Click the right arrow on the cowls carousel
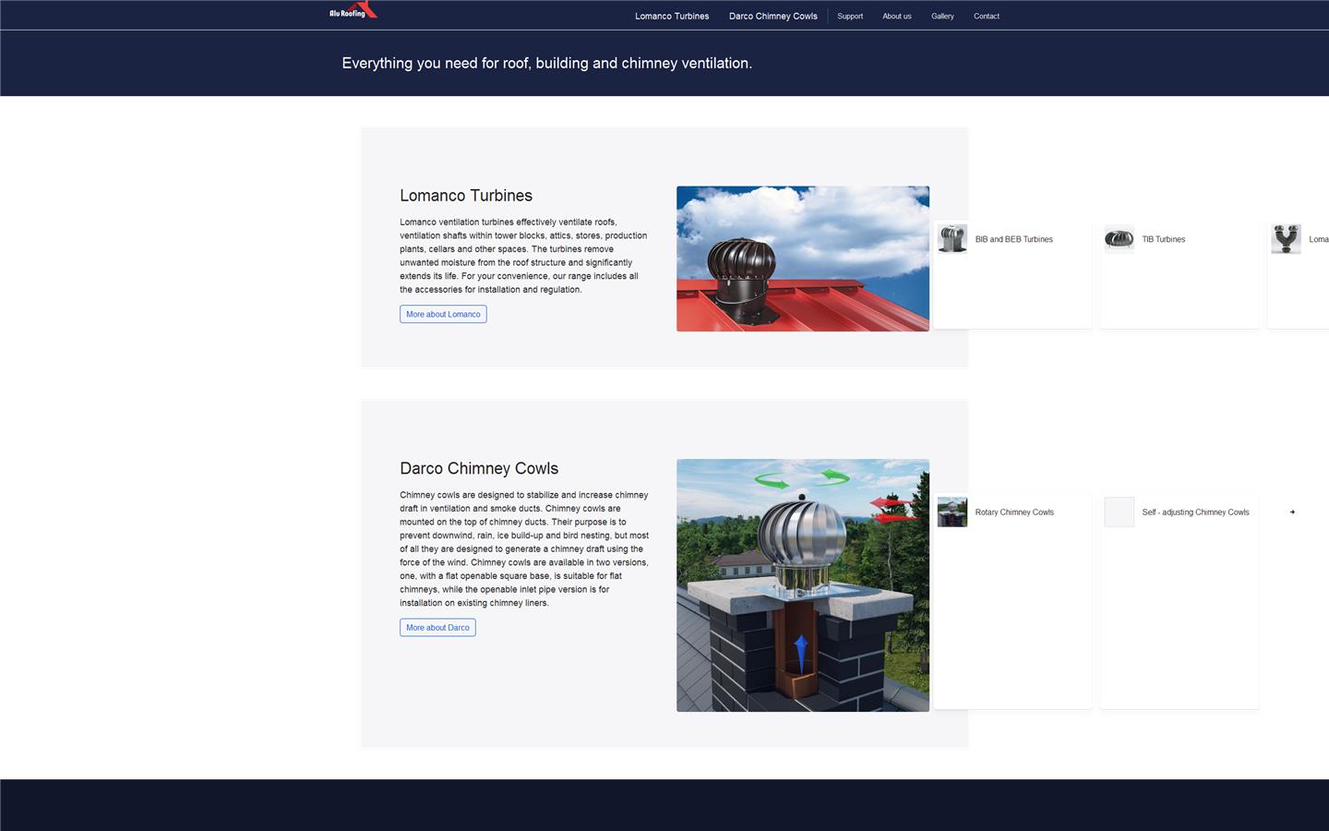 [x=1292, y=512]
